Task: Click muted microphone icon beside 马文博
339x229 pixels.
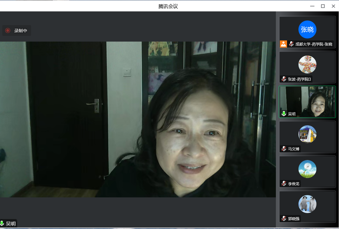Action: (284, 149)
